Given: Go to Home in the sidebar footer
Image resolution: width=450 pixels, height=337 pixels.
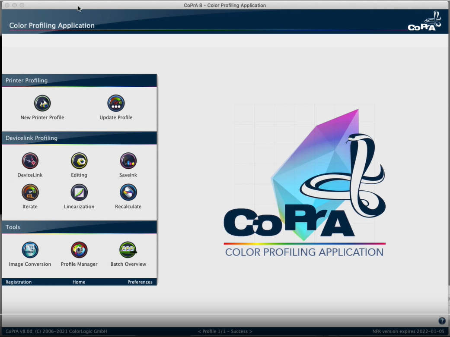Looking at the screenshot, I should [x=79, y=282].
